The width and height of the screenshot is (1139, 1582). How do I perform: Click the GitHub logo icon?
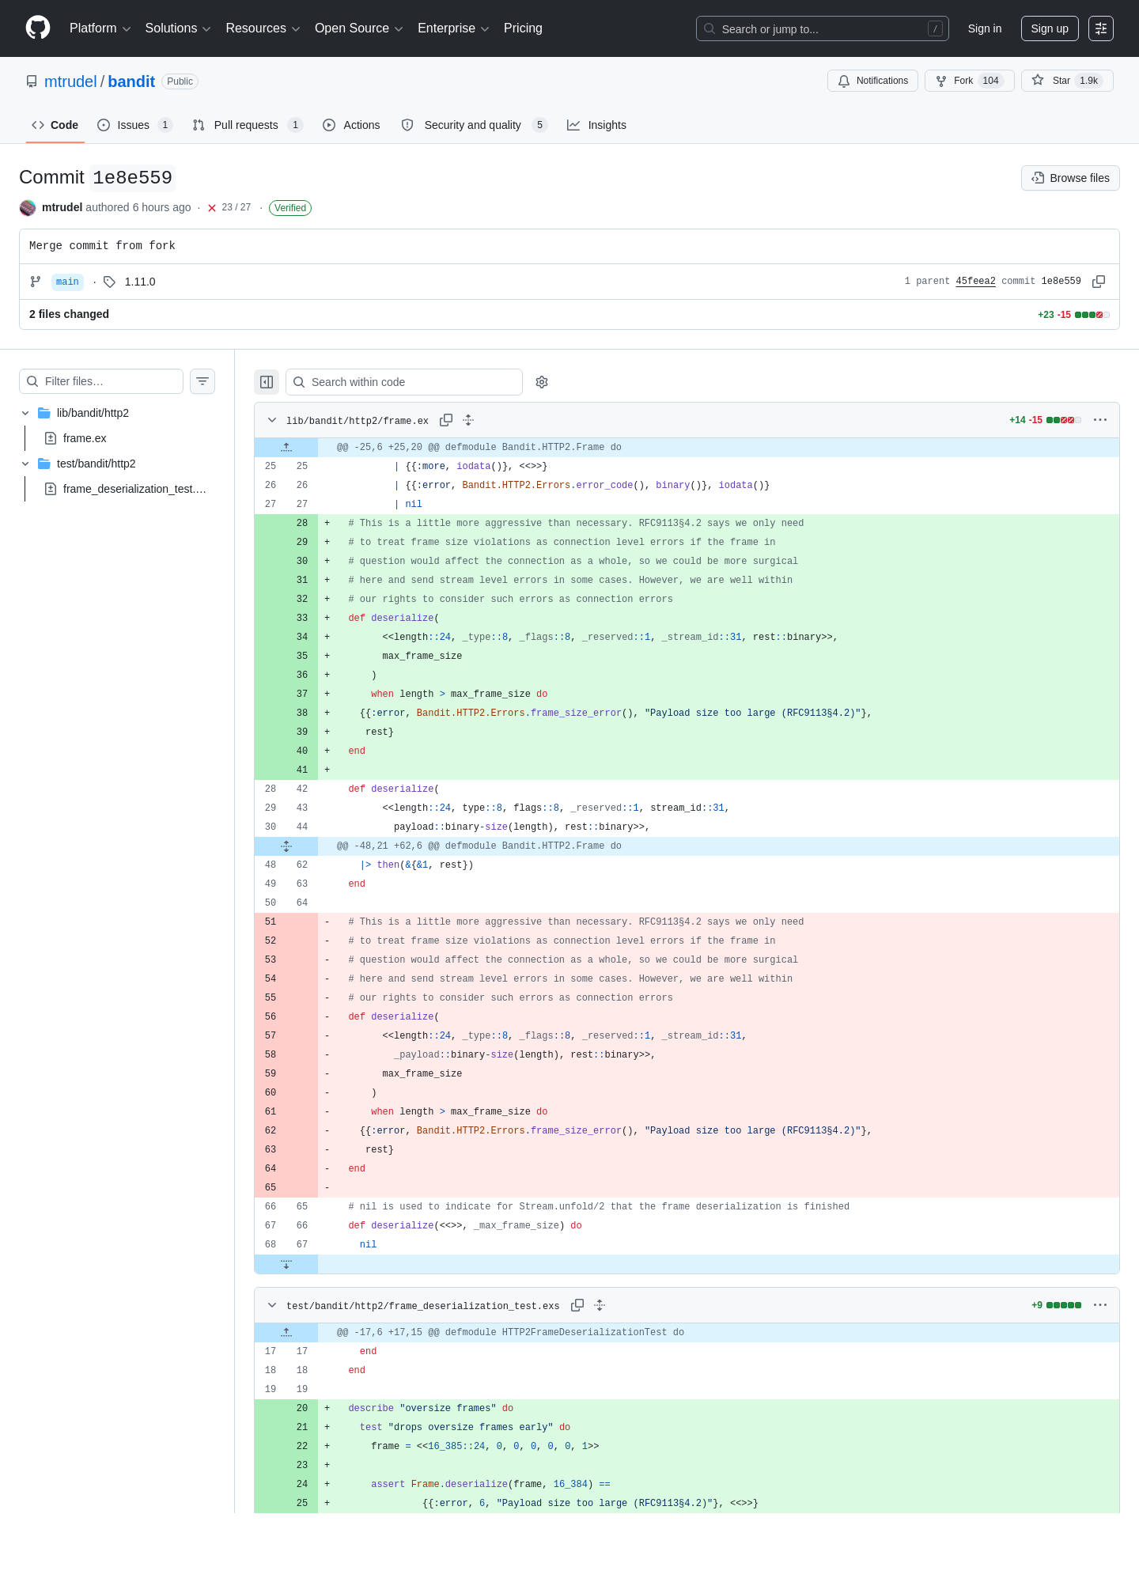(x=38, y=28)
